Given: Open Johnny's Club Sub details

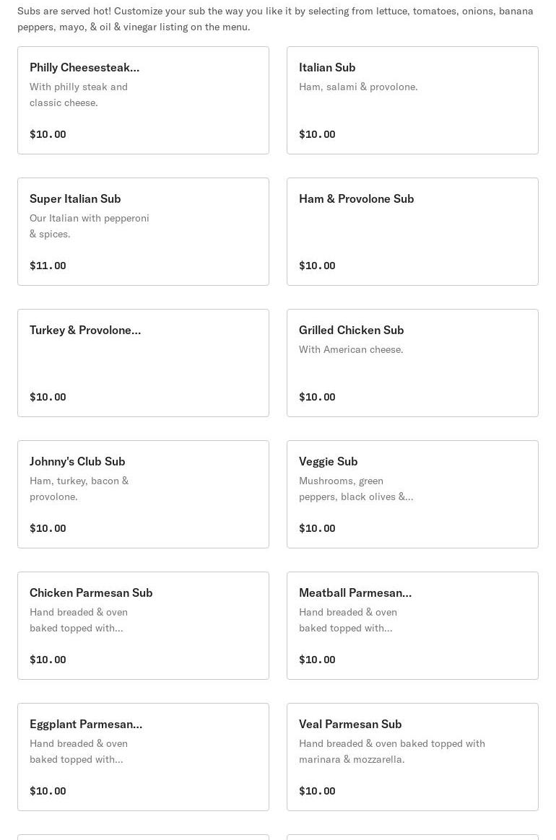Looking at the screenshot, I should pos(143,494).
